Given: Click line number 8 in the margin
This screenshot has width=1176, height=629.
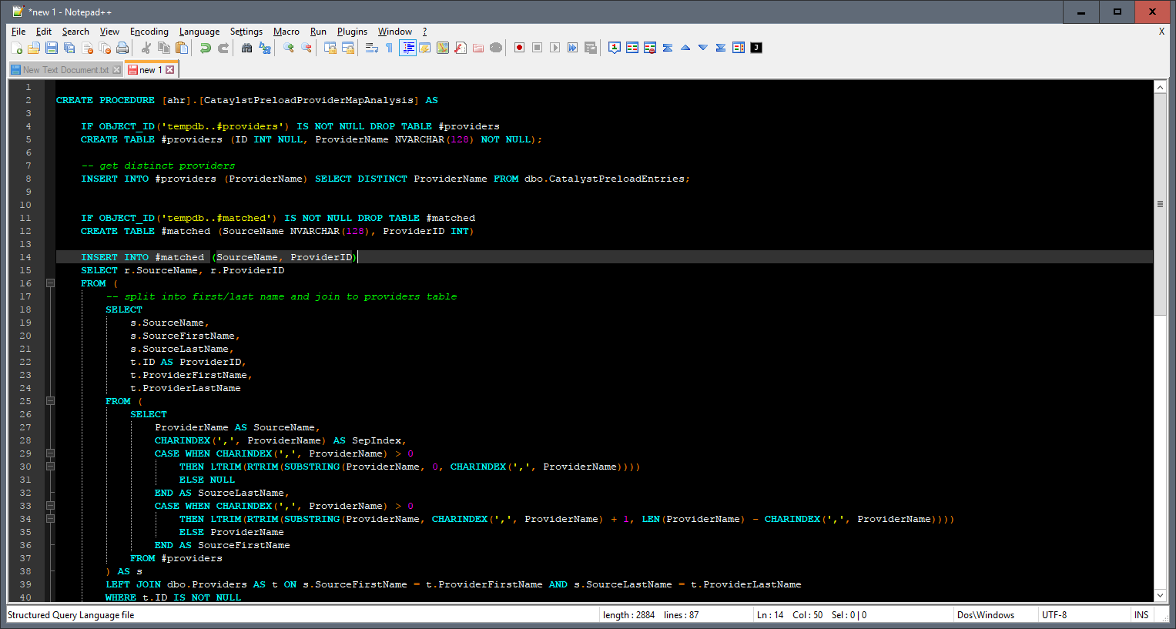Looking at the screenshot, I should click(x=28, y=179).
